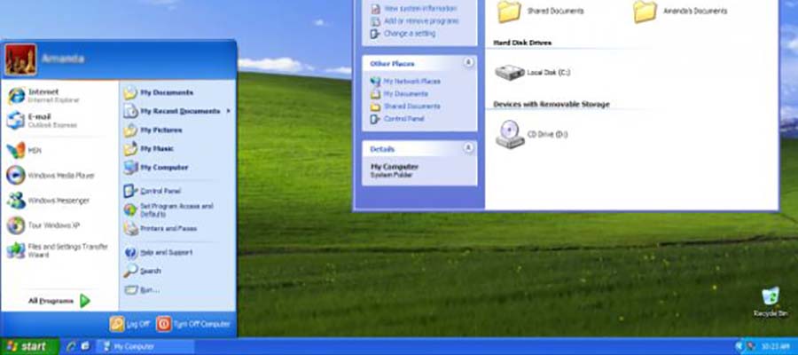This screenshot has height=355, width=798.
Task: Launch Internet Explorer from Quick Launch
Action: pos(71,346)
